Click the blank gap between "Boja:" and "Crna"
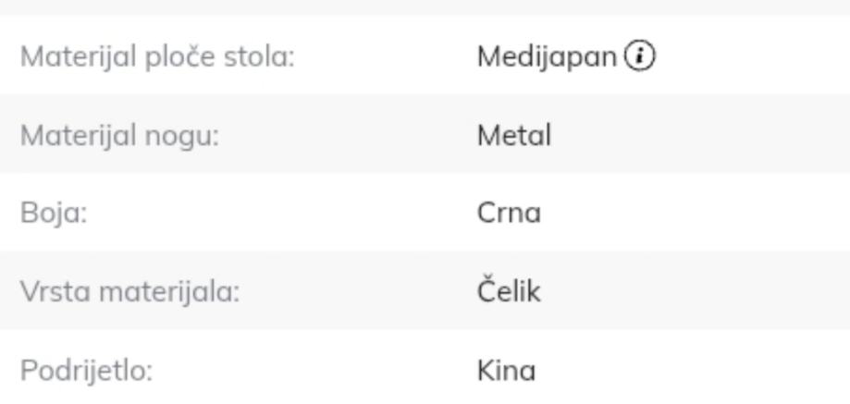This screenshot has width=850, height=404. [x=277, y=214]
